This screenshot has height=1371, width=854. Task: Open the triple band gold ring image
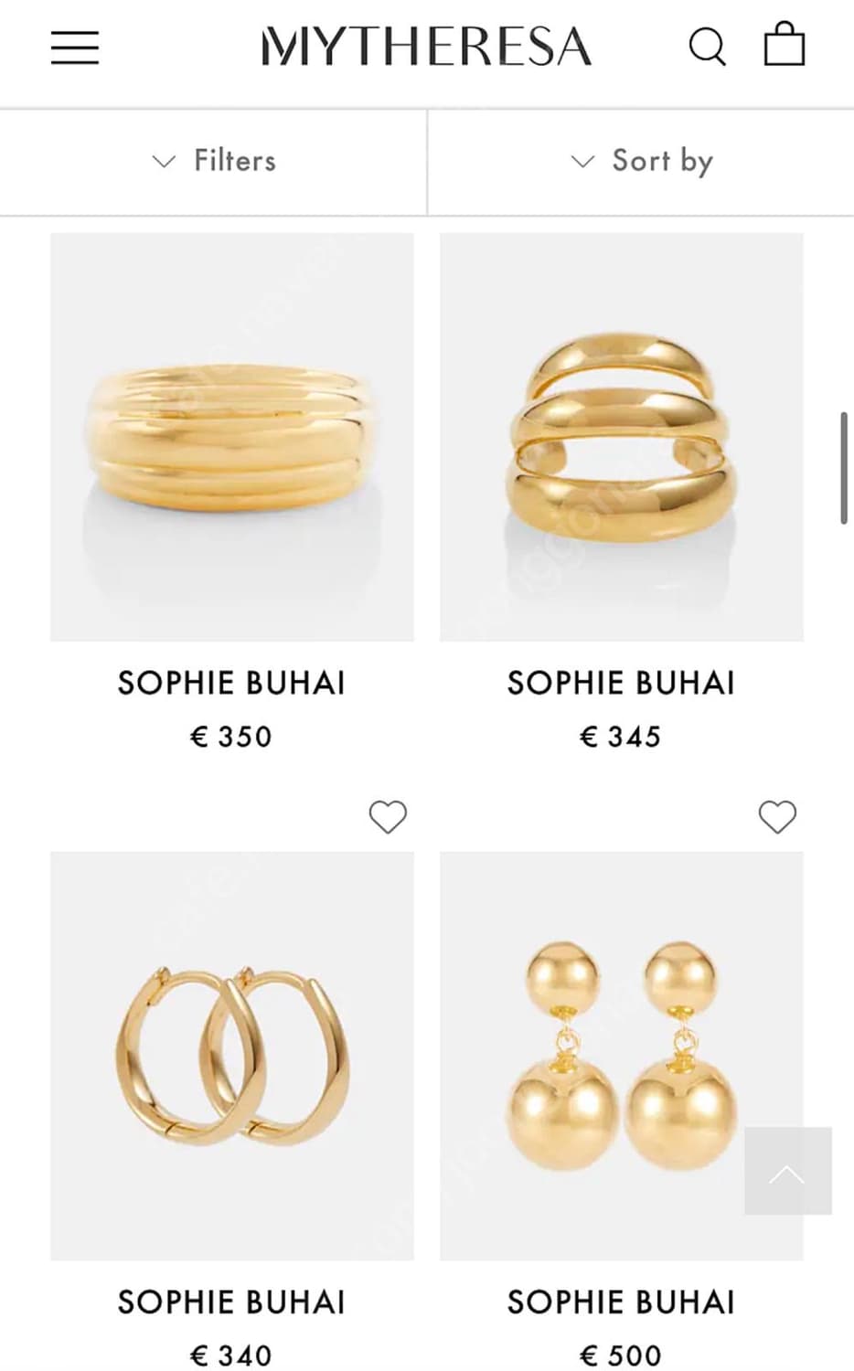click(622, 437)
